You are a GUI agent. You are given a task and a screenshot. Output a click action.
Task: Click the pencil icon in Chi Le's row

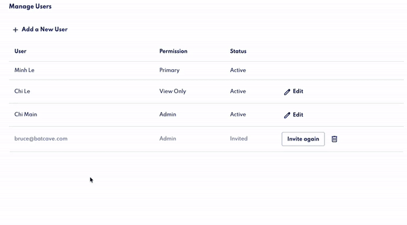pos(287,92)
